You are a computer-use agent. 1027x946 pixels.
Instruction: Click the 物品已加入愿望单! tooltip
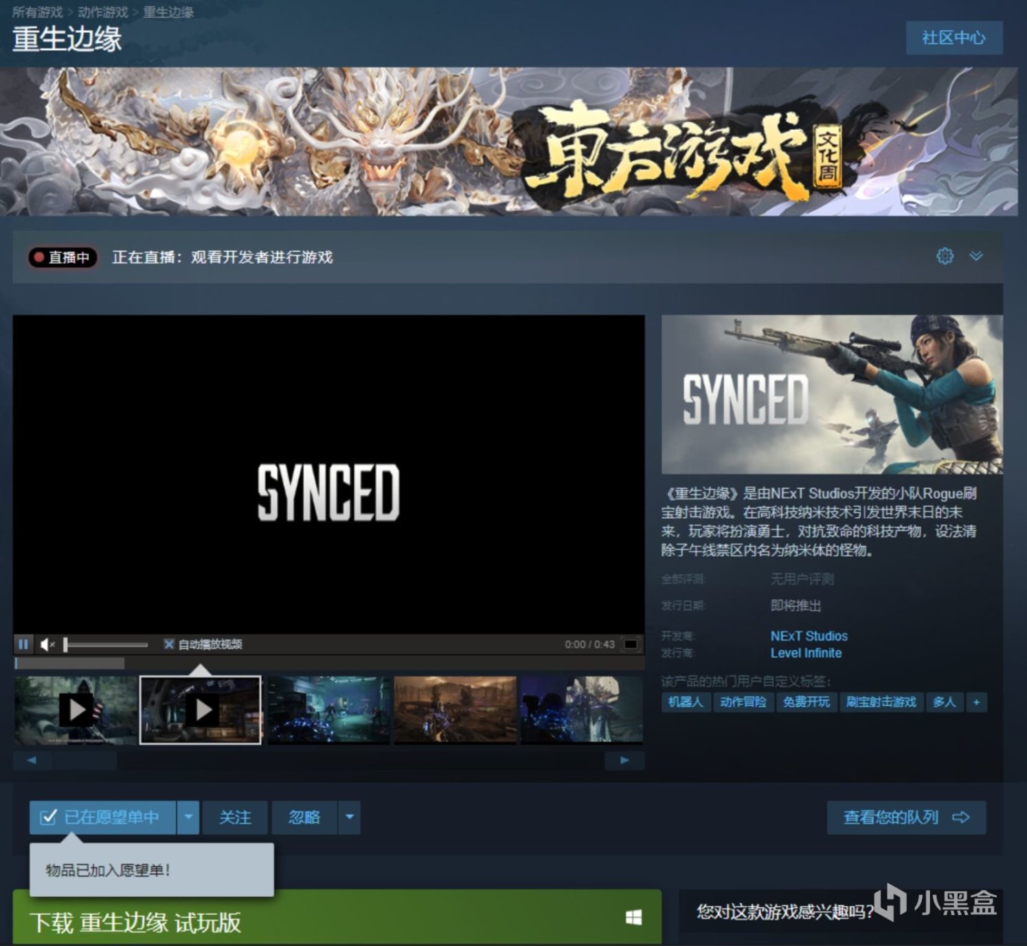pyautogui.click(x=151, y=870)
